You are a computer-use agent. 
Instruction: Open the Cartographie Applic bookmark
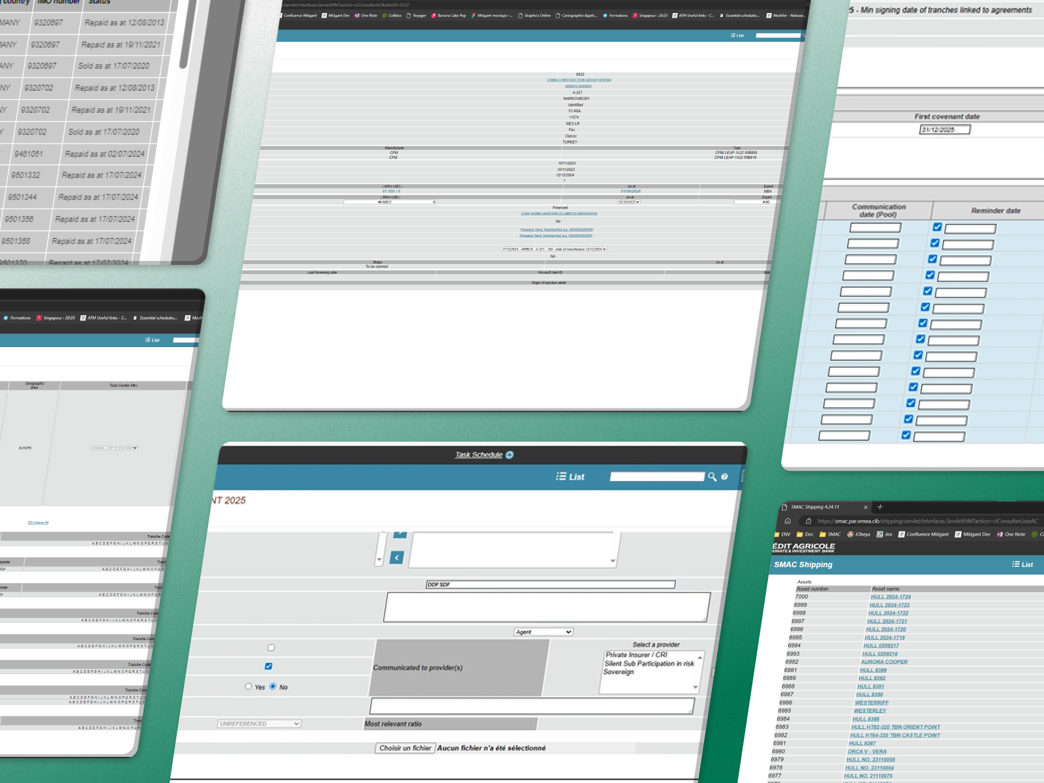tap(577, 16)
